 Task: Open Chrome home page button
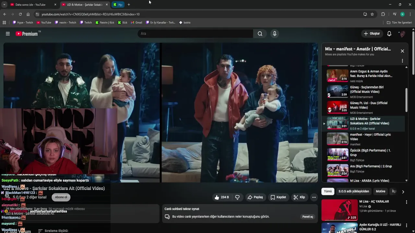click(28, 14)
